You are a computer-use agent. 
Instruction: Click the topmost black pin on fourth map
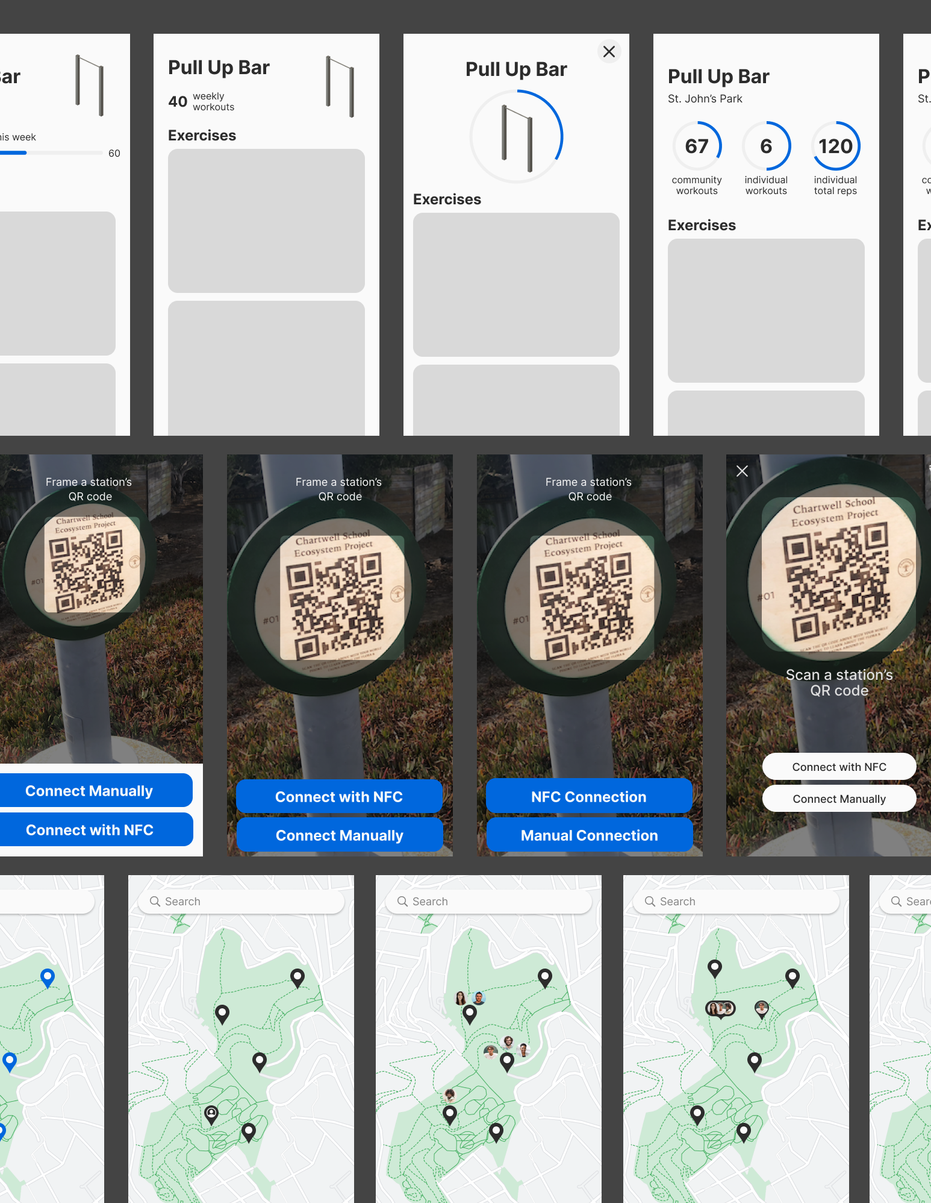(x=715, y=969)
